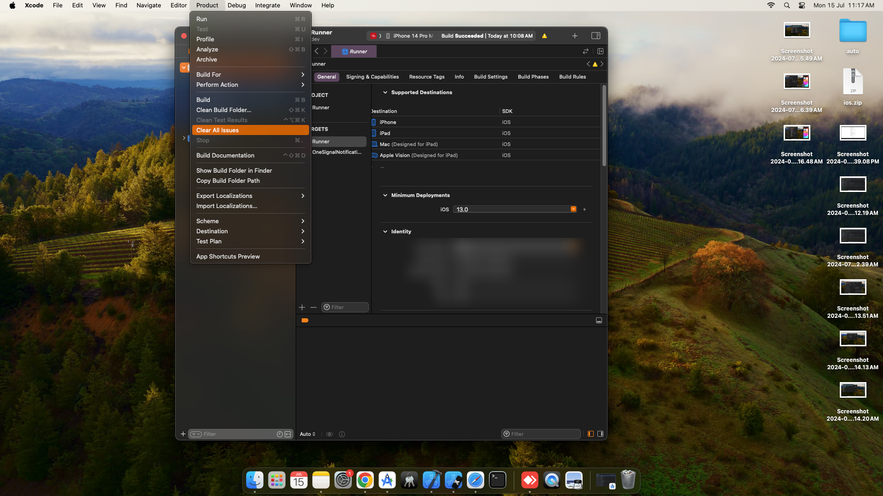Select Build Documentation menu item

tap(250, 155)
